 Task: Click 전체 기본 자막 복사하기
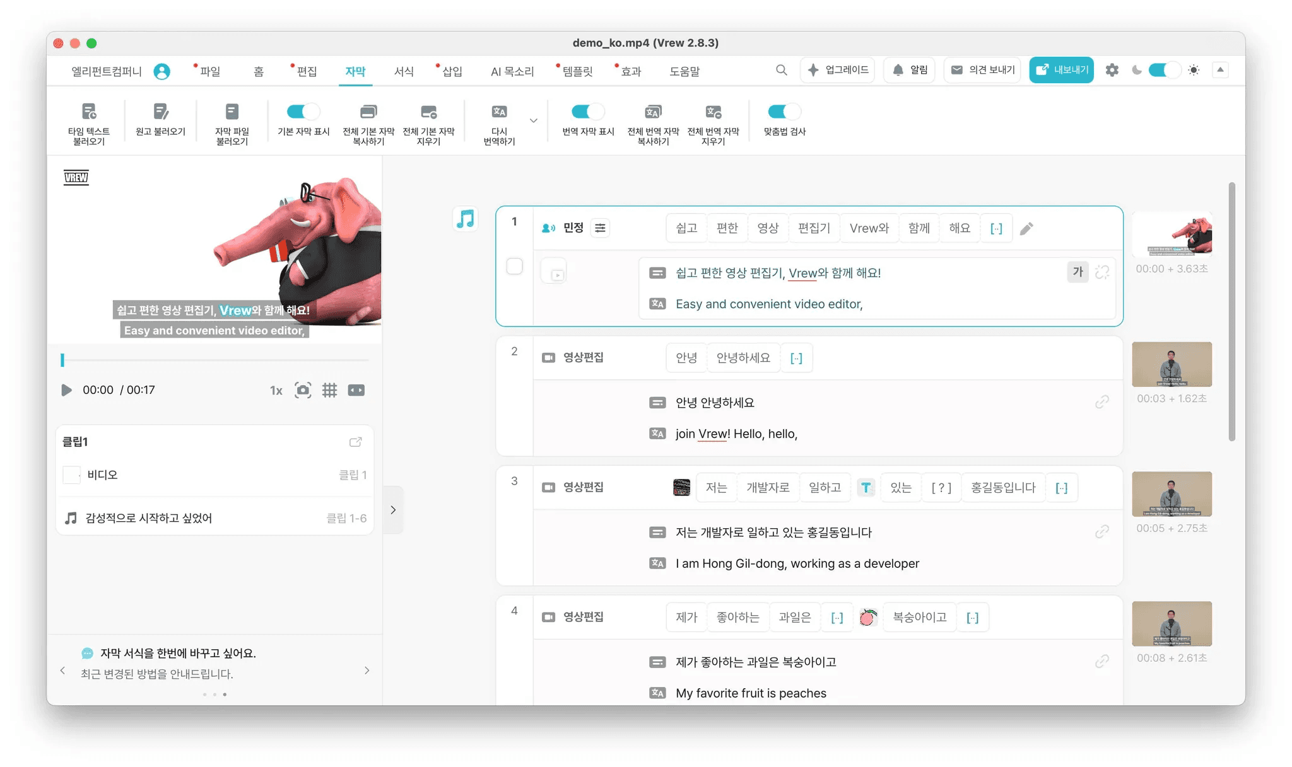tap(368, 124)
